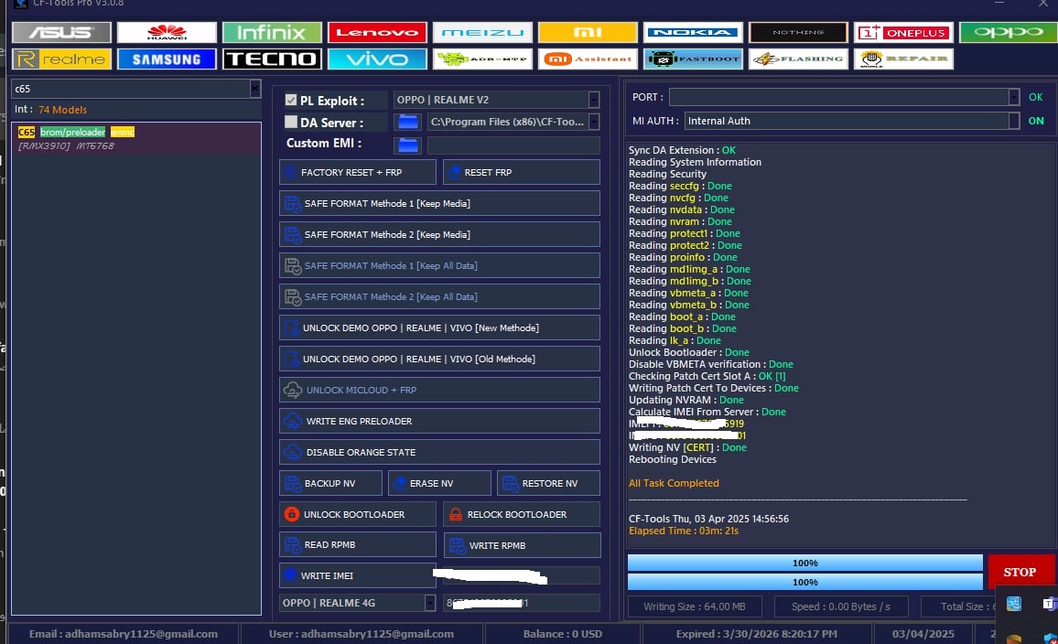The image size is (1058, 644).
Task: Select the OnePlus brand logo
Action: click(903, 32)
